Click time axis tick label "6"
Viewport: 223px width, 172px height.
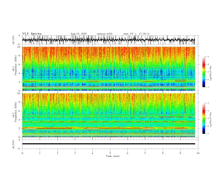pyautogui.click(x=128, y=153)
